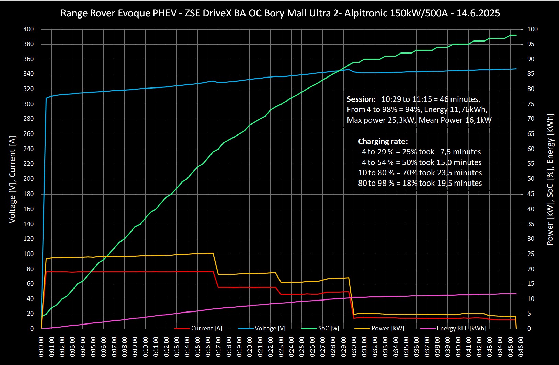Click the From 4 to 98% energy line
This screenshot has height=365, width=559.
tap(417, 110)
